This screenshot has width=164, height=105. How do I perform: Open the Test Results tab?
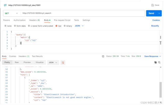(37, 56)
